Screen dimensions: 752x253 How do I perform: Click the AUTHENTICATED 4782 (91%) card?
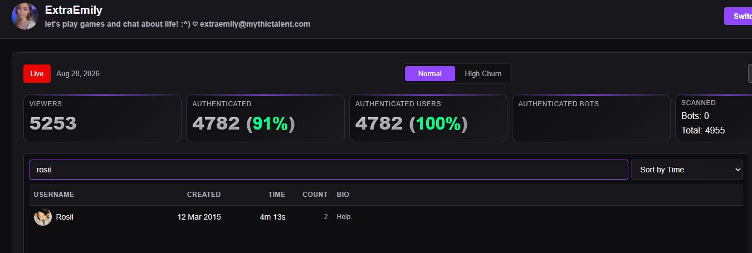pos(265,118)
